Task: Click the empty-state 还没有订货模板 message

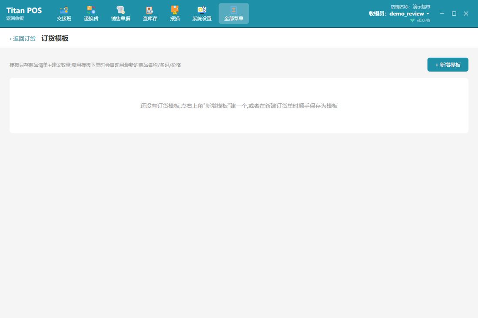Action: 239,105
